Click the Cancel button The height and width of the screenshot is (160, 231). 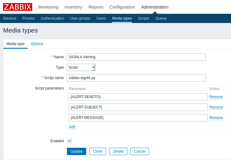(140, 151)
